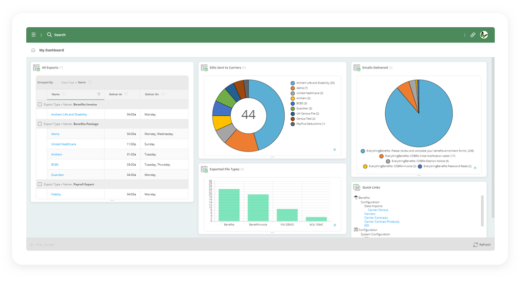Click the Search field in the top bar

point(61,35)
